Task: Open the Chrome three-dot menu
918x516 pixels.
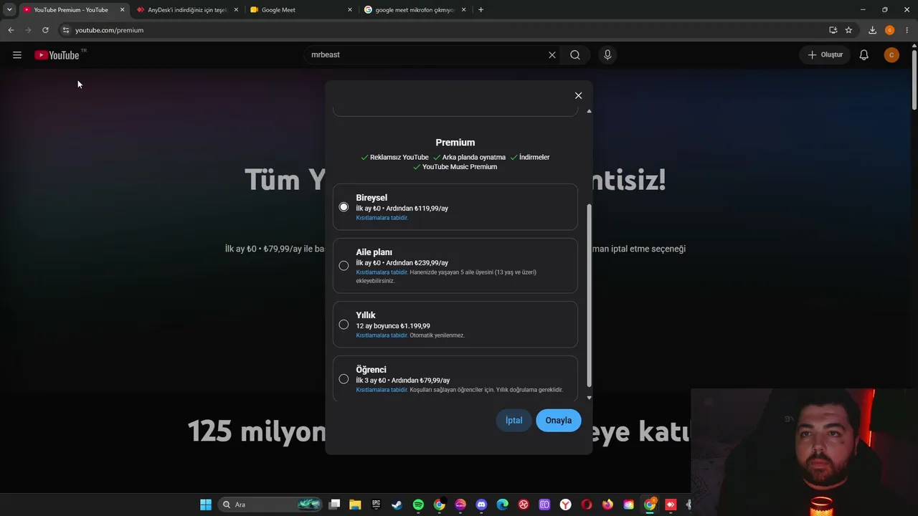Action: (907, 30)
